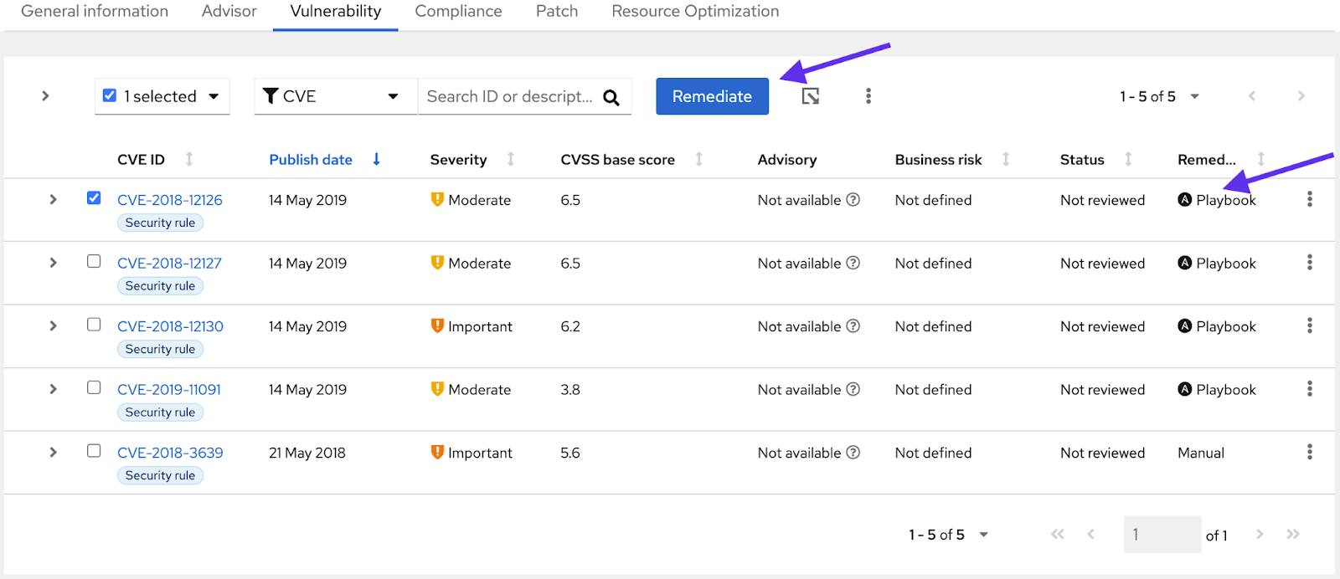Click the Remediate button
The image size is (1340, 579).
coord(712,96)
